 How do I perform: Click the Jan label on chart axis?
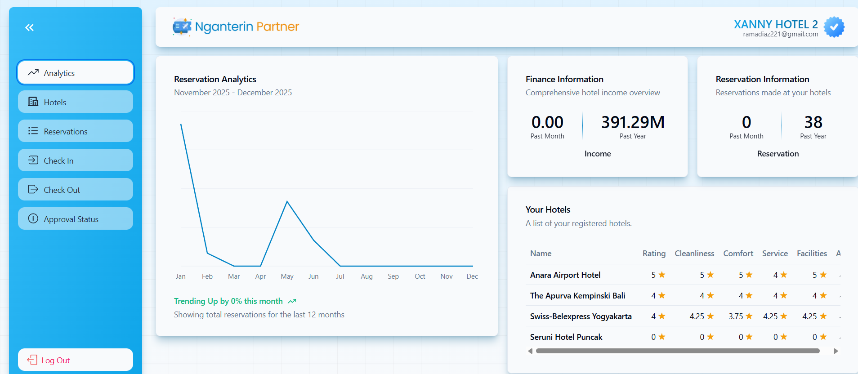181,276
